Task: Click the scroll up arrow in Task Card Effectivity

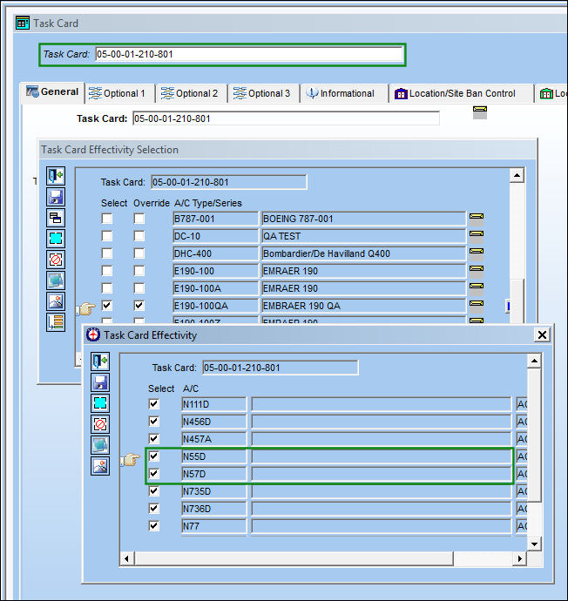Action: tap(534, 361)
